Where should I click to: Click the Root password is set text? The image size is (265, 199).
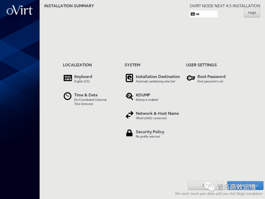pyautogui.click(x=210, y=81)
